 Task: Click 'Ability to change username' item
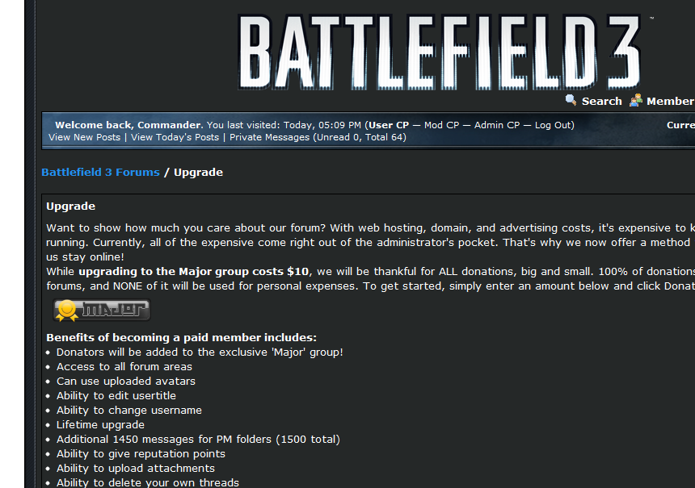coord(129,410)
